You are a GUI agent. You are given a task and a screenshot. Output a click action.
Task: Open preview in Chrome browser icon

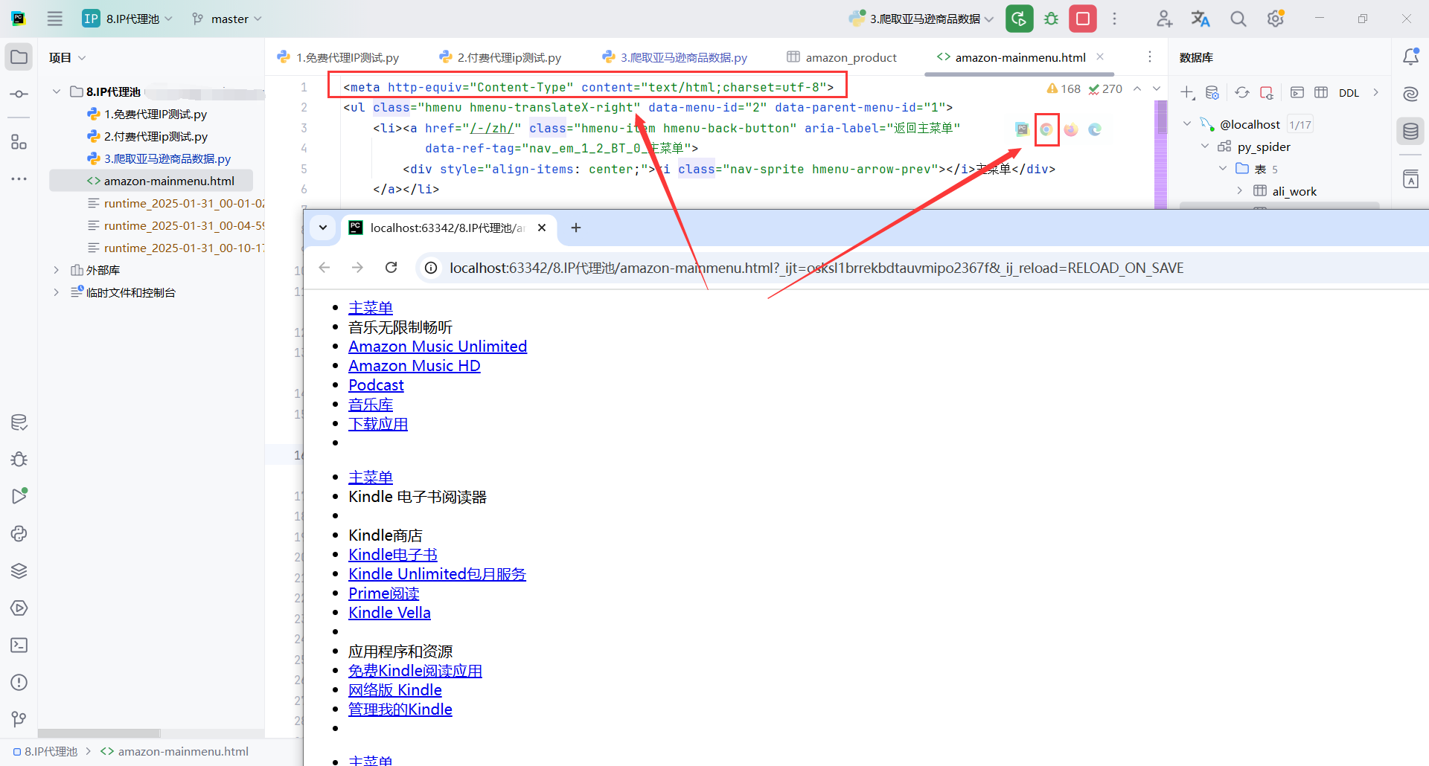click(1046, 129)
